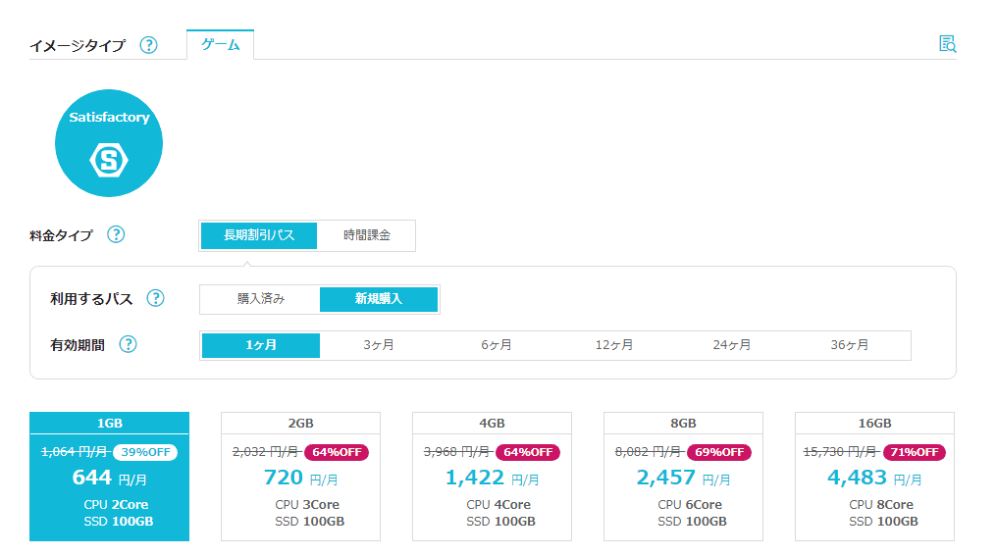The width and height of the screenshot is (996, 555).
Task: Click CPU 8Core text in 16GB plan
Action: click(881, 505)
